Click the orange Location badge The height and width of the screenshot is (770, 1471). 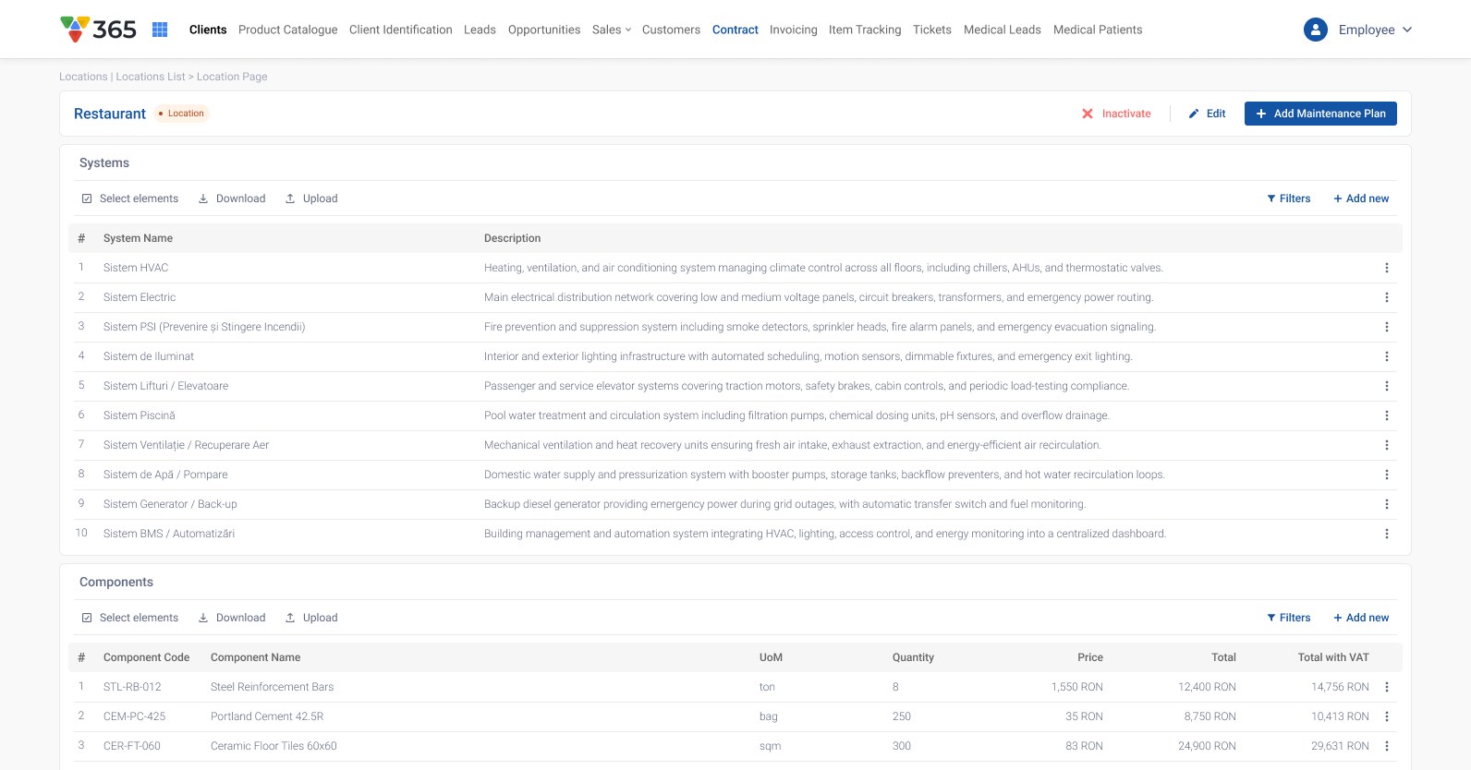(x=182, y=114)
